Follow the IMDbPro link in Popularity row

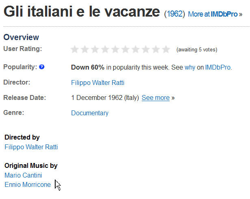coord(218,68)
